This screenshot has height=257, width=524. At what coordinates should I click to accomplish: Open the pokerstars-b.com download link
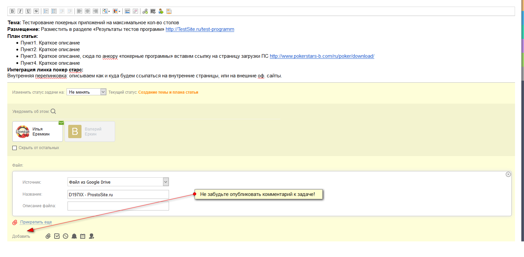(x=322, y=56)
